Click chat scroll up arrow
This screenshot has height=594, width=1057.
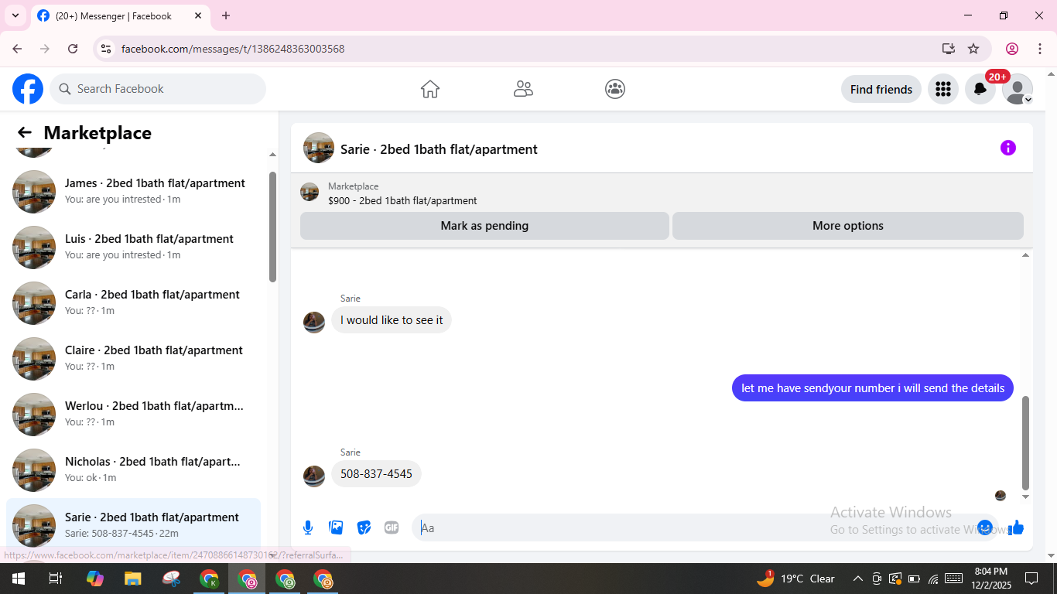1025,254
